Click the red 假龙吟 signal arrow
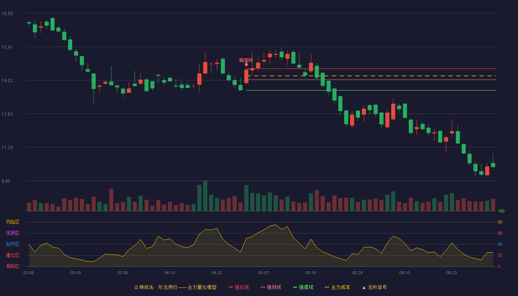 (x=246, y=65)
